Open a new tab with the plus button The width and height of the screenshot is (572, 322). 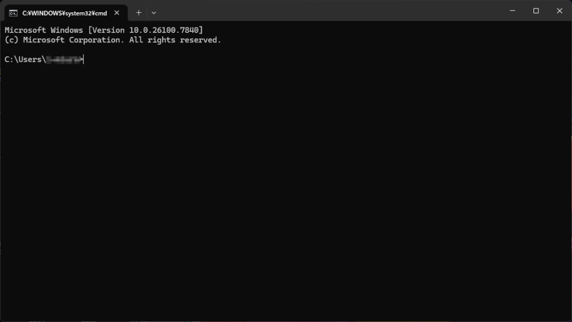point(139,13)
